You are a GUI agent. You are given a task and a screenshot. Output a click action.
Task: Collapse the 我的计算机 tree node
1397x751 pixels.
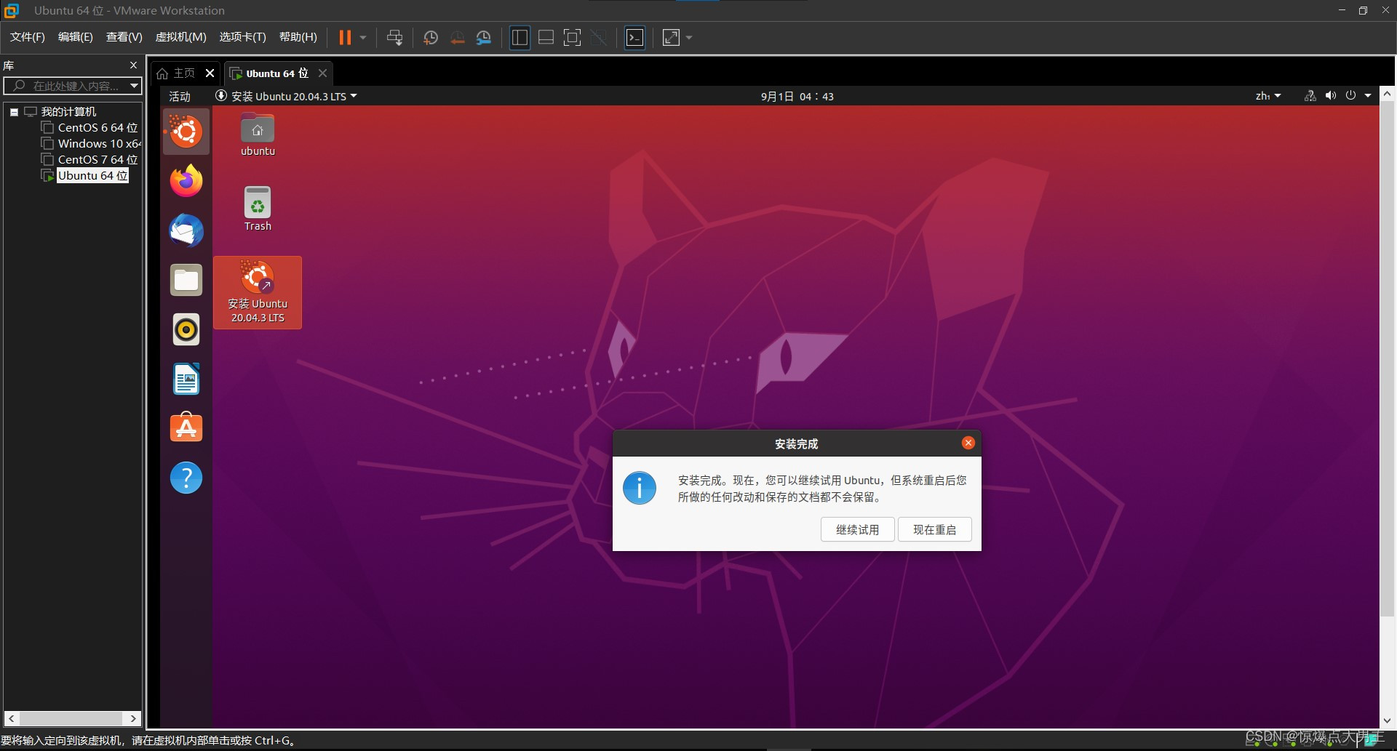[14, 112]
